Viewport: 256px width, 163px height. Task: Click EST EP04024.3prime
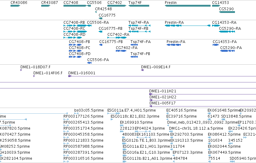[143, 131]
